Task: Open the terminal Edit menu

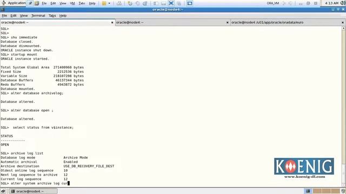Action: click(13, 16)
